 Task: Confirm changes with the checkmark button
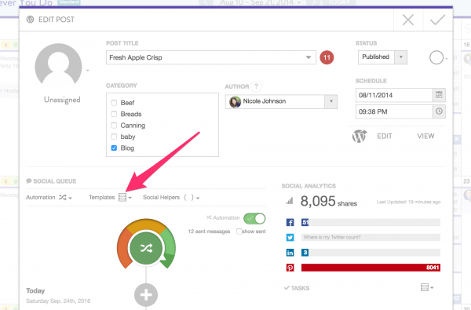click(x=437, y=20)
